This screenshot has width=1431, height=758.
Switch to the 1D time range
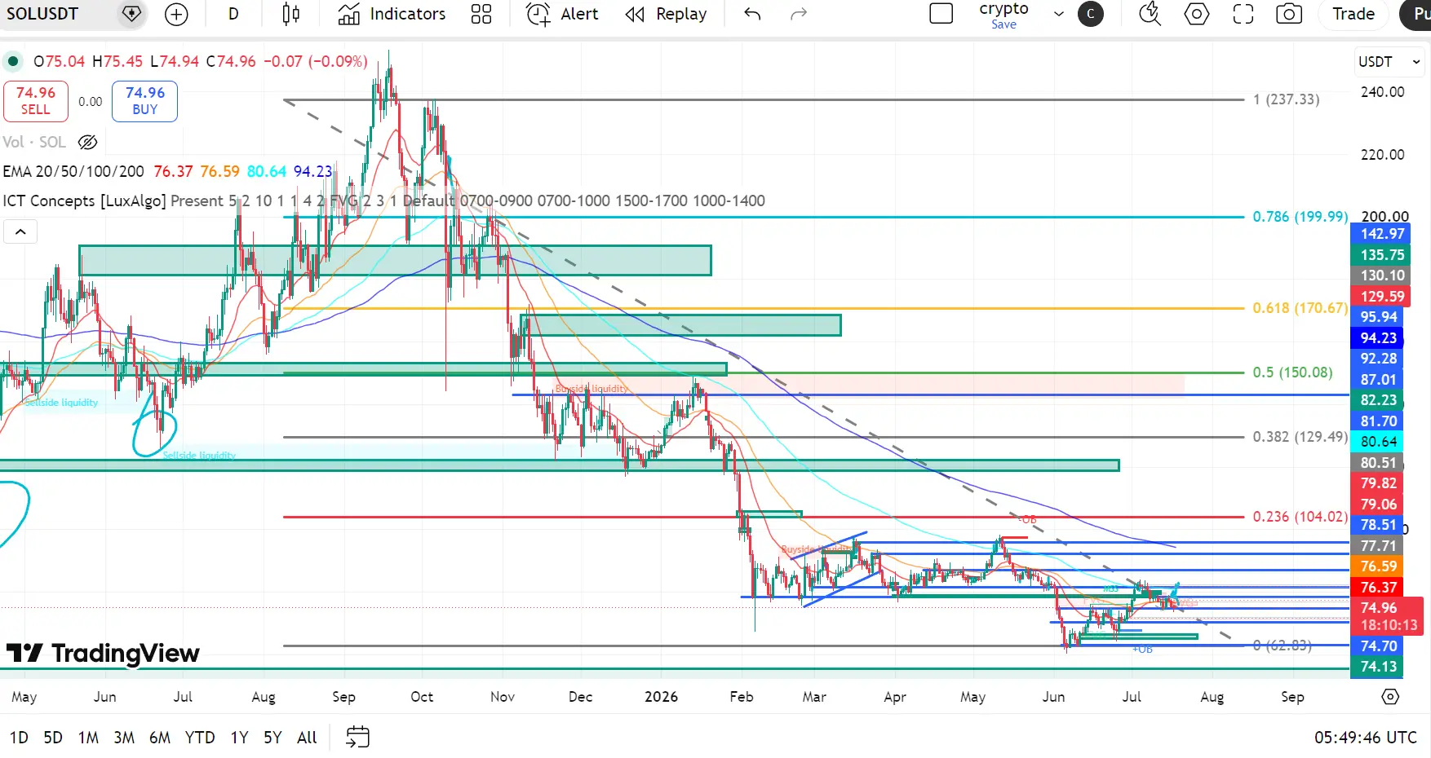[19, 738]
